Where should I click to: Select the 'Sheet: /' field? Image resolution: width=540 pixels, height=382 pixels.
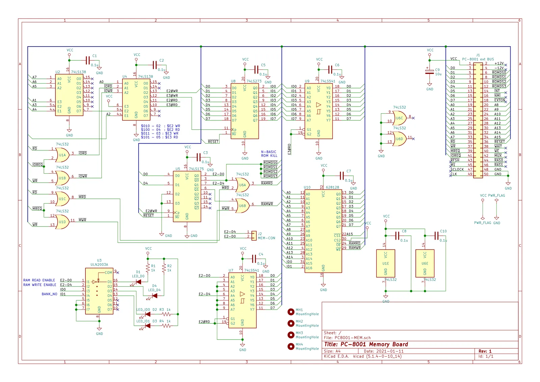click(x=333, y=333)
